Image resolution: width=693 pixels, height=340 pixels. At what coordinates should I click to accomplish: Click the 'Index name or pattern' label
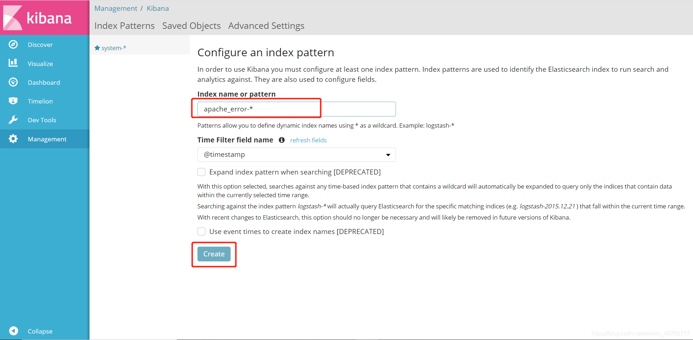pos(236,94)
